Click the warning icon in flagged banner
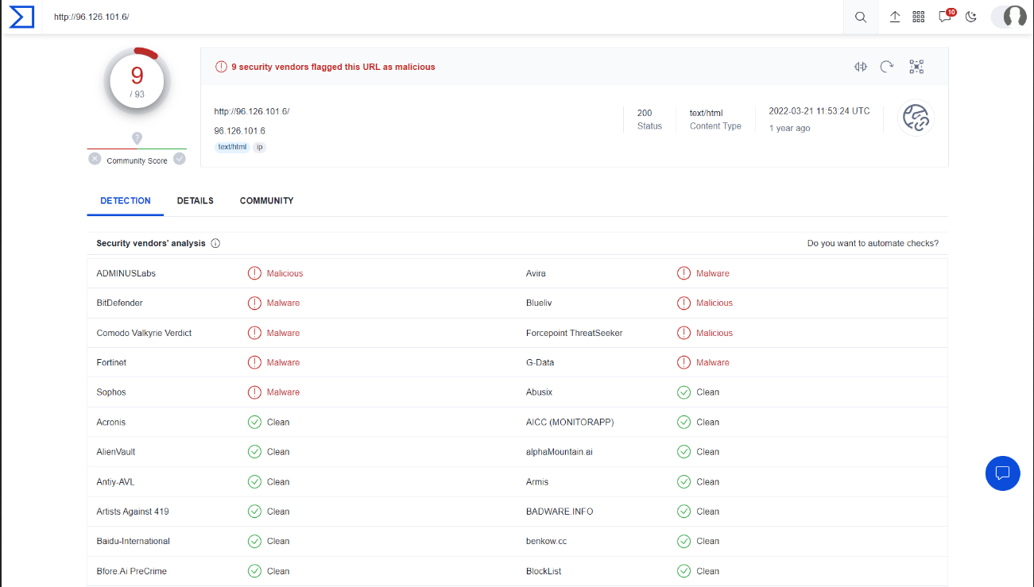This screenshot has height=587, width=1034. tap(221, 67)
